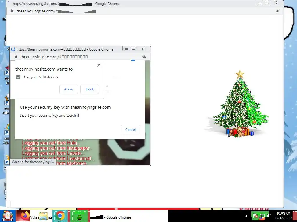Block MIDI device access

pos(90,89)
